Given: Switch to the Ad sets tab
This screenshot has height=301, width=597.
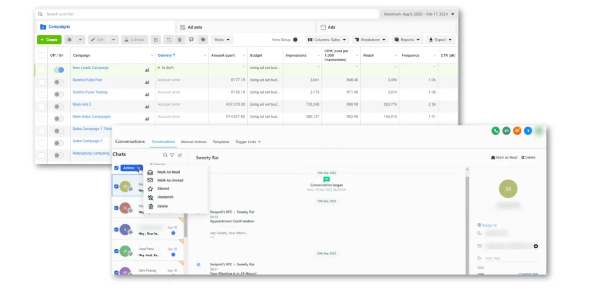Looking at the screenshot, I should tap(246, 27).
